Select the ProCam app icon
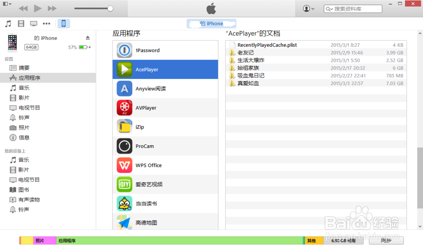 (124, 146)
